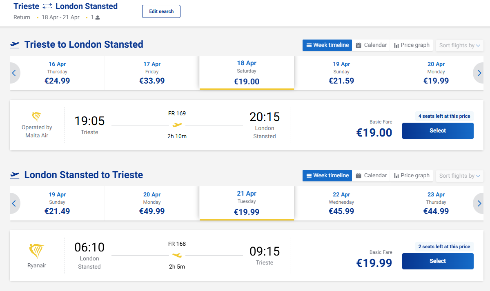Screen dimensions: 490x291
Task: Switch return view to Calendar
Action: coord(371,176)
